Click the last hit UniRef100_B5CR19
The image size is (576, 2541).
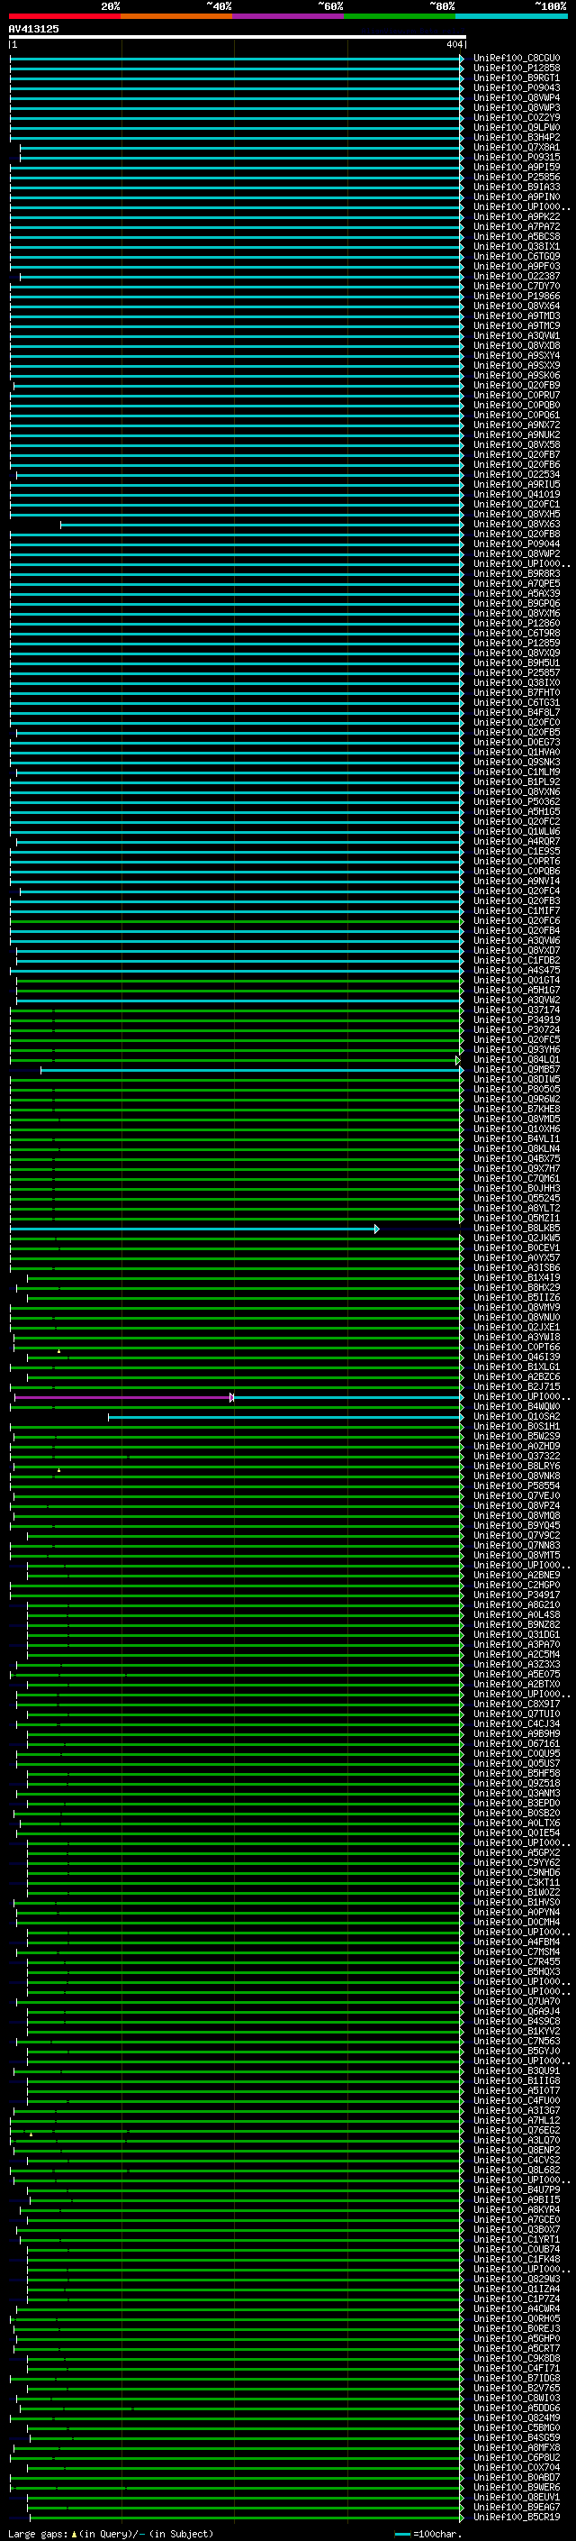(516, 2518)
